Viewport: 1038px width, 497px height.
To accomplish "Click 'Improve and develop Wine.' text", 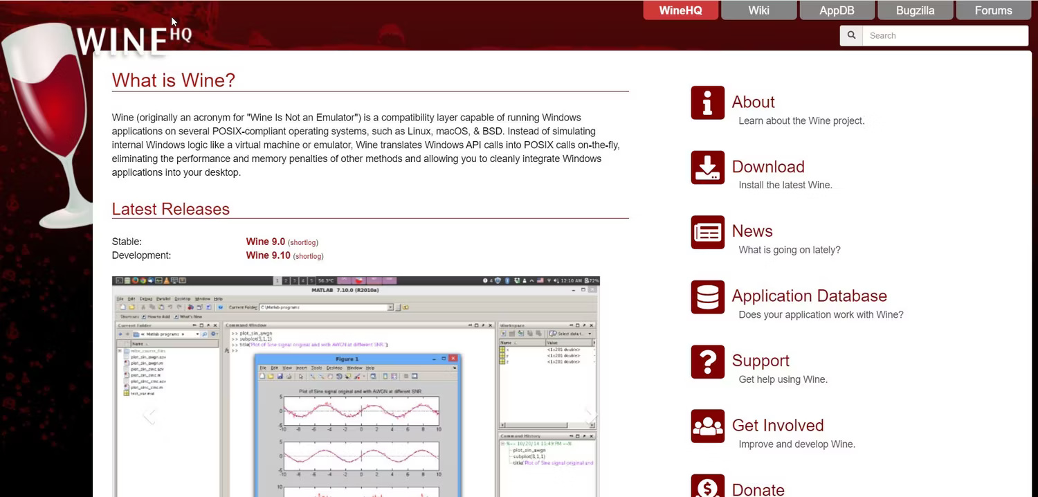I will pos(796,444).
